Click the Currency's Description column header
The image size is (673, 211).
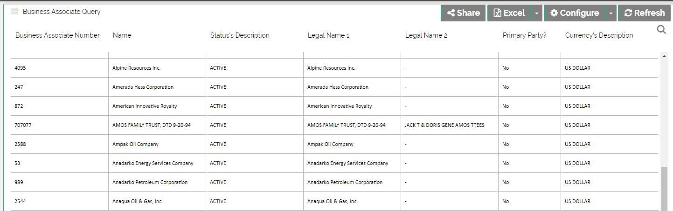599,35
